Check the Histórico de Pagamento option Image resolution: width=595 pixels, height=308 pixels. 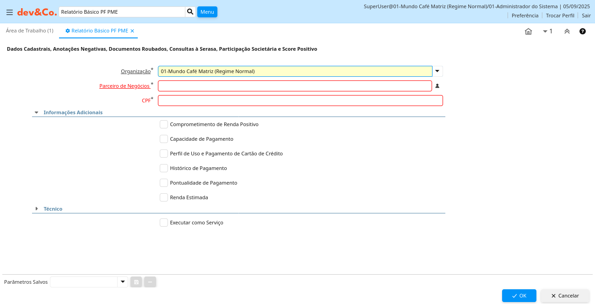click(x=164, y=168)
